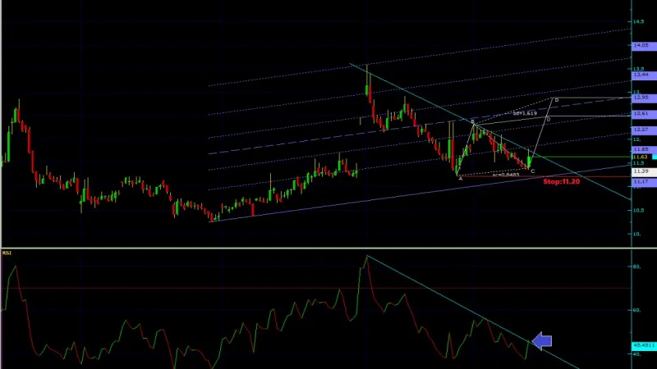Select the white 11.39 price label
Viewport: 657px width, 369px height.
[x=644, y=171]
